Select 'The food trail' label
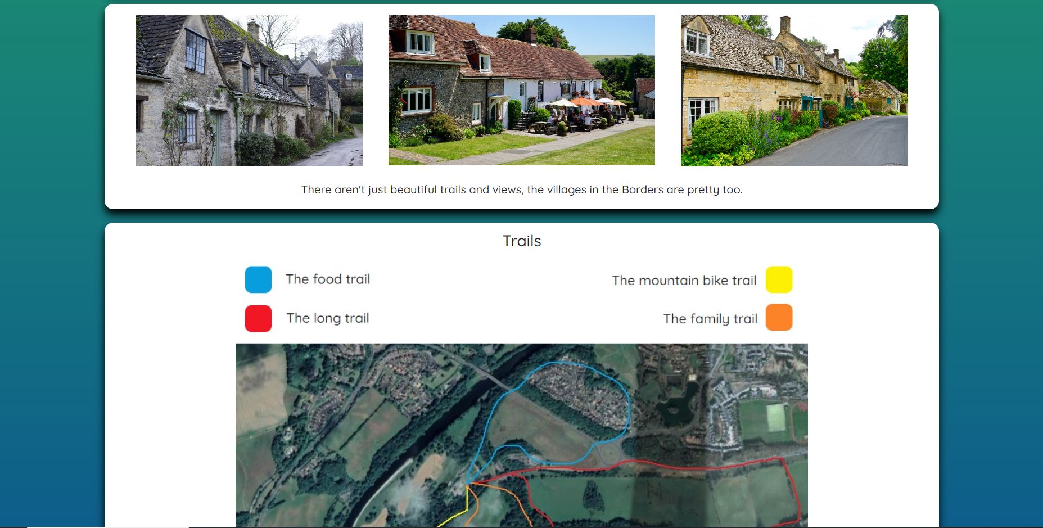 (x=328, y=279)
